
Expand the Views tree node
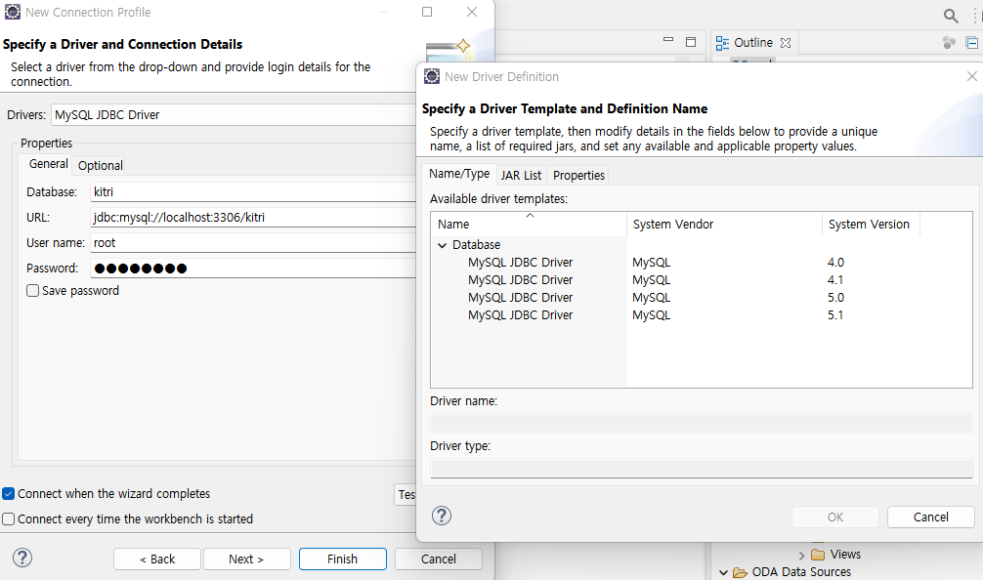click(801, 555)
